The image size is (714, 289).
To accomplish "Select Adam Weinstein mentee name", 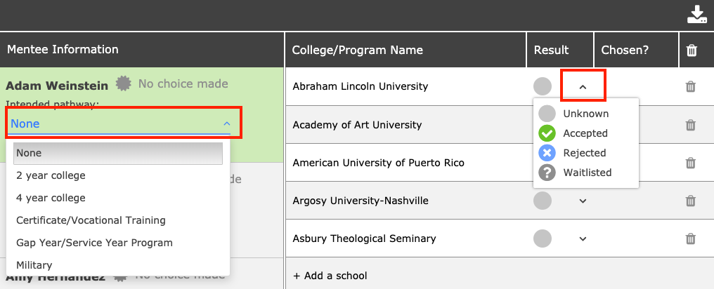I will click(57, 85).
